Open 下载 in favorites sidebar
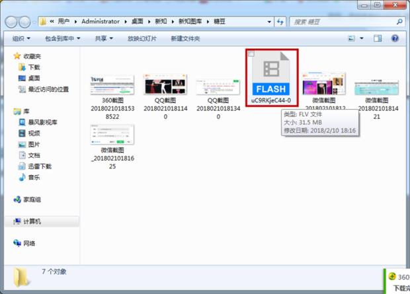Screen dimensions: 410x294 [33, 67]
